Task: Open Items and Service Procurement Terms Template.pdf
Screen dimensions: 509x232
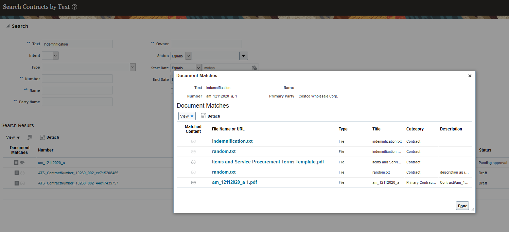Action: [268, 162]
